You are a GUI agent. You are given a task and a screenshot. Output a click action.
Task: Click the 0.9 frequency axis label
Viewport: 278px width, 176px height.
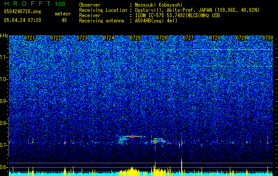coord(4,101)
